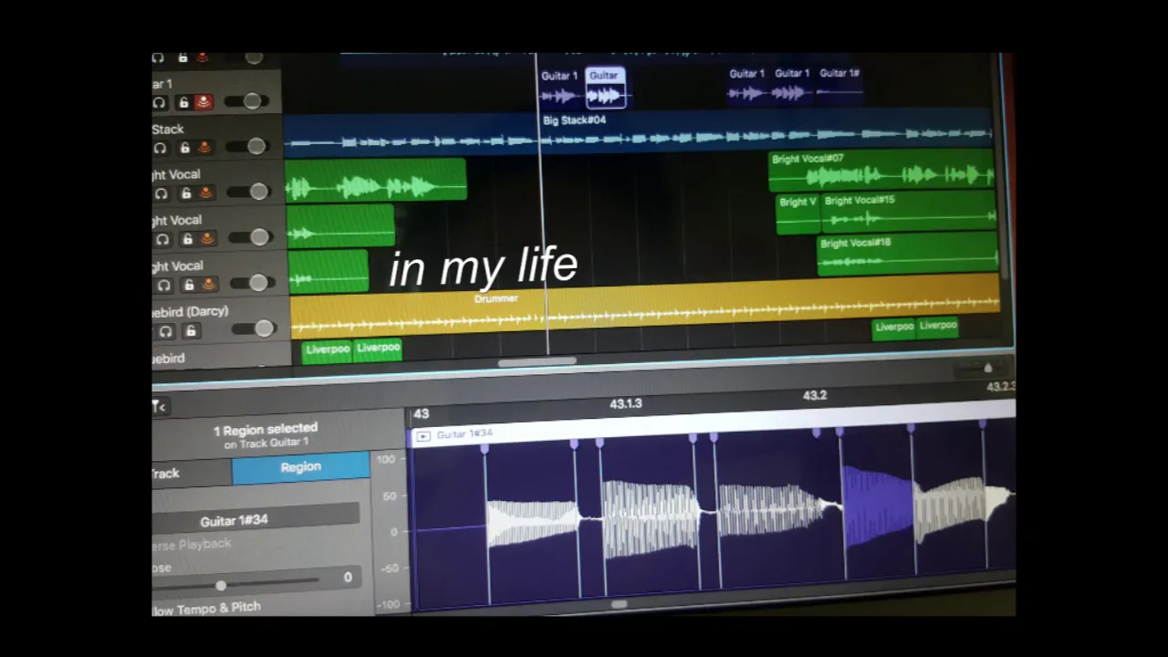Image resolution: width=1168 pixels, height=657 pixels.
Task: Click the ruler at bar 43 in editor
Action: click(x=421, y=414)
